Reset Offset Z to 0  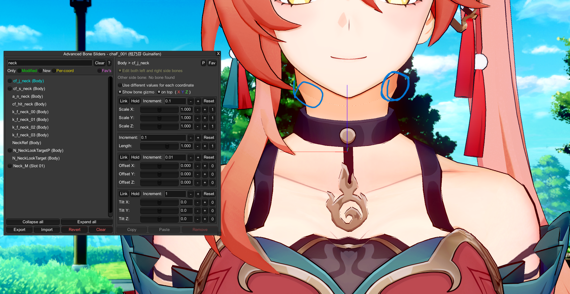(212, 182)
